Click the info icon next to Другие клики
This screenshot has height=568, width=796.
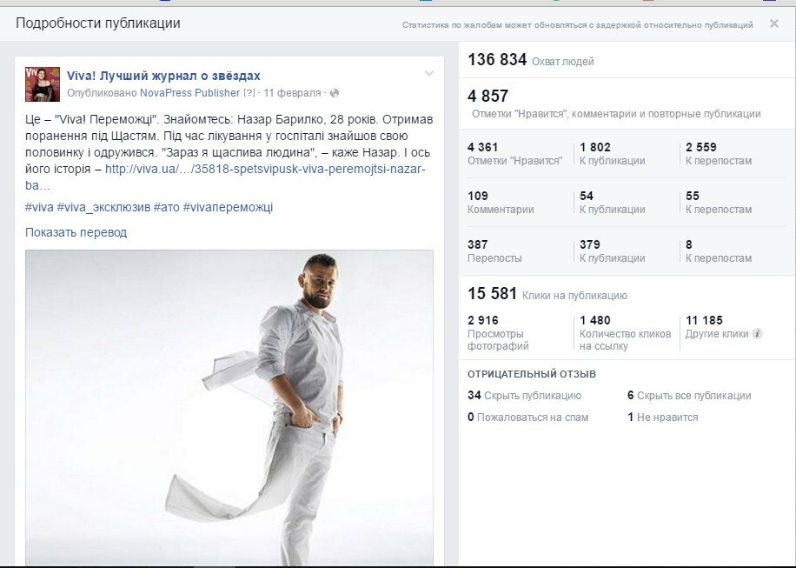point(758,334)
